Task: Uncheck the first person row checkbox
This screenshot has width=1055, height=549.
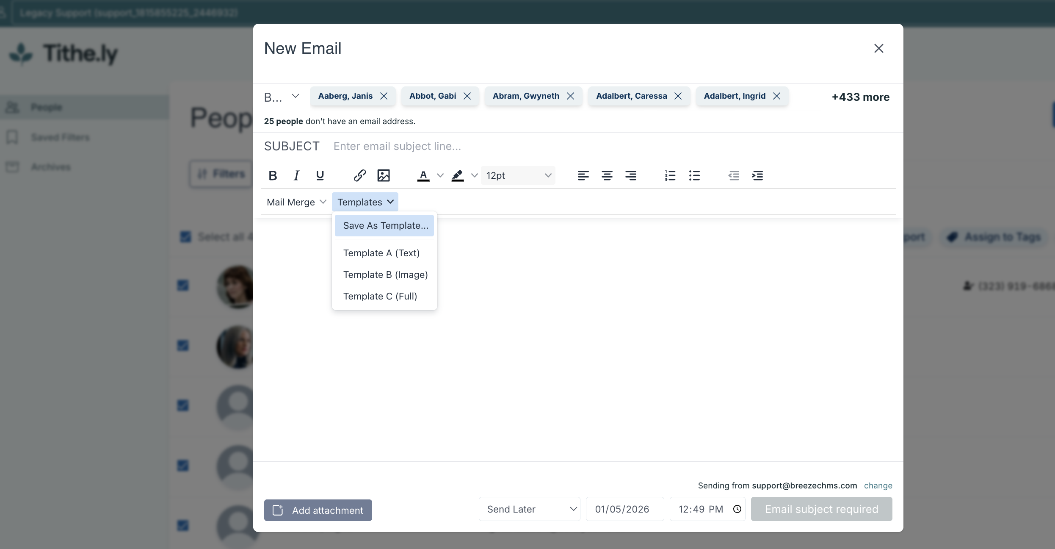Action: coord(183,286)
